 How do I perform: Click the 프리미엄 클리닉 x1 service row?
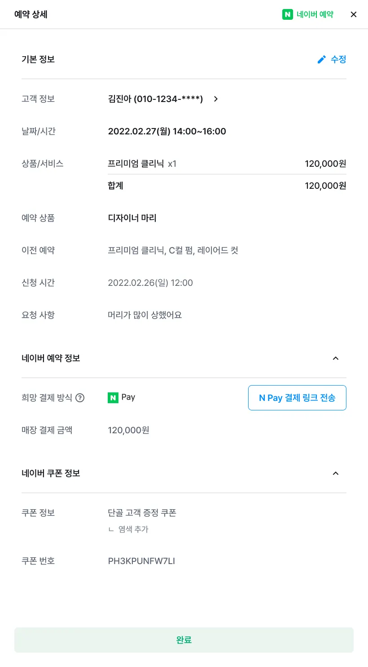click(142, 164)
